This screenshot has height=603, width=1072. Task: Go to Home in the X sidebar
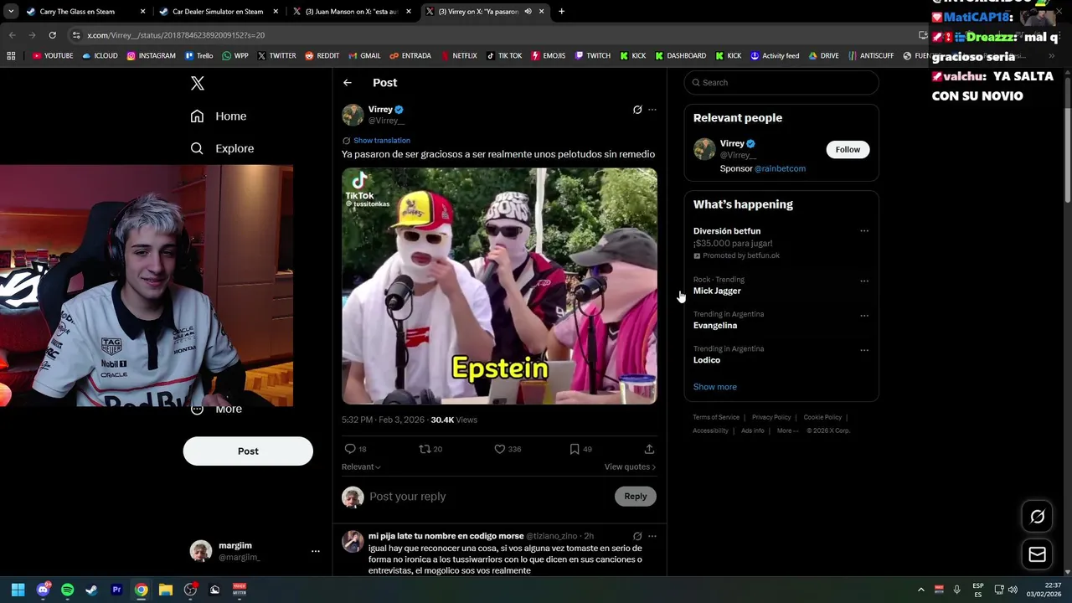(x=219, y=116)
